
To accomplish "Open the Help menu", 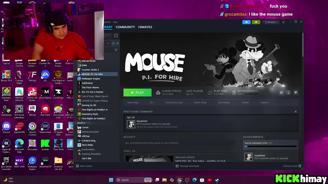I will pyautogui.click(x=115, y=22).
